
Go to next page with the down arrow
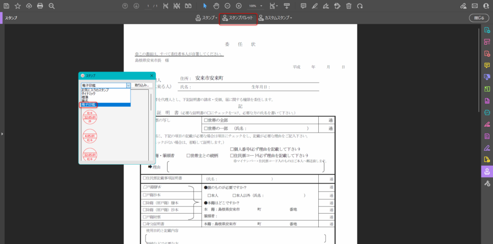coord(136,6)
